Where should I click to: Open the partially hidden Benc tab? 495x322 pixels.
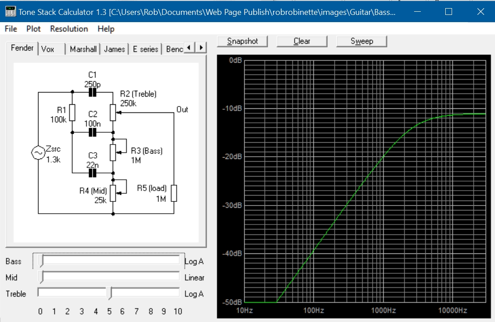(174, 49)
